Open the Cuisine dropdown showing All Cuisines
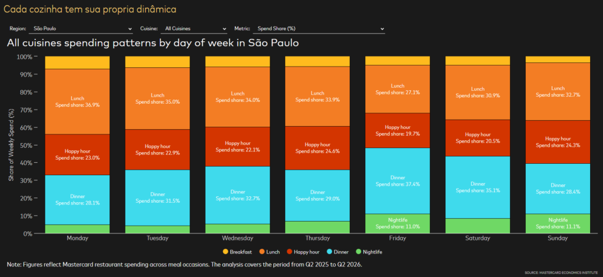The image size is (603, 277). click(195, 29)
